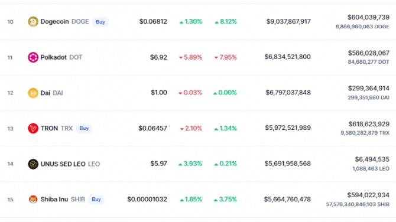The height and width of the screenshot is (222, 396).
Task: Click the Polkadot pink logo icon
Action: (33, 57)
